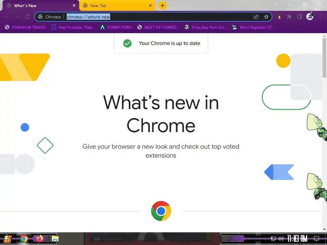Click the 'Give your browser a new look' subtitle
Image resolution: width=327 pixels, height=245 pixels.
(x=161, y=151)
